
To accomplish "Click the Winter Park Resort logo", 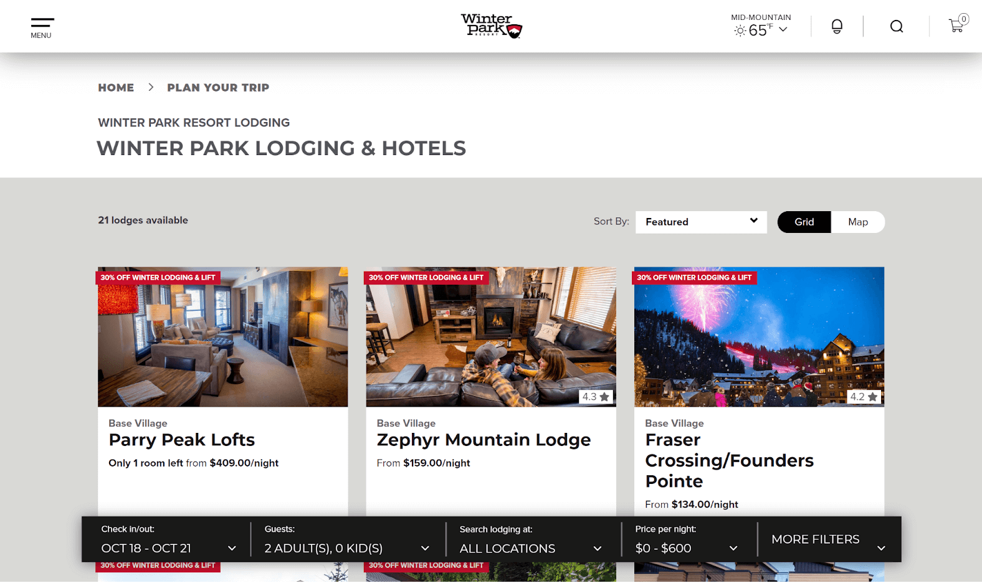I will pyautogui.click(x=491, y=26).
